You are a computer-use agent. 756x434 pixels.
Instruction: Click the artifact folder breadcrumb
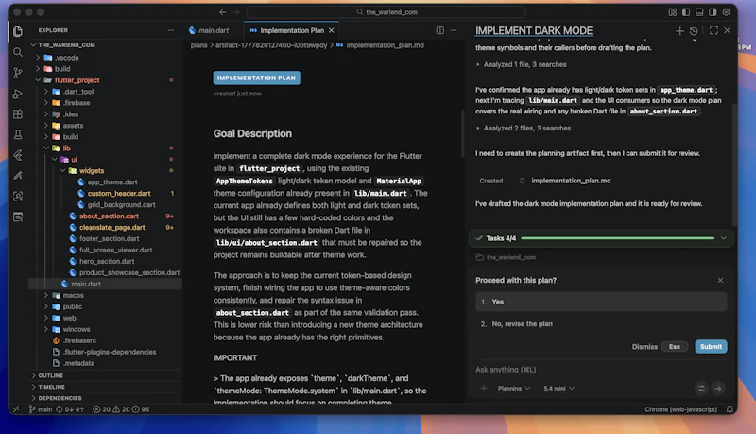(x=271, y=45)
